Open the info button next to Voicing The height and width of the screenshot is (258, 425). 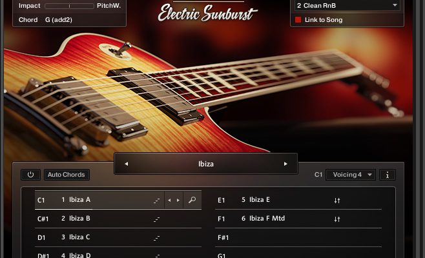click(x=388, y=175)
